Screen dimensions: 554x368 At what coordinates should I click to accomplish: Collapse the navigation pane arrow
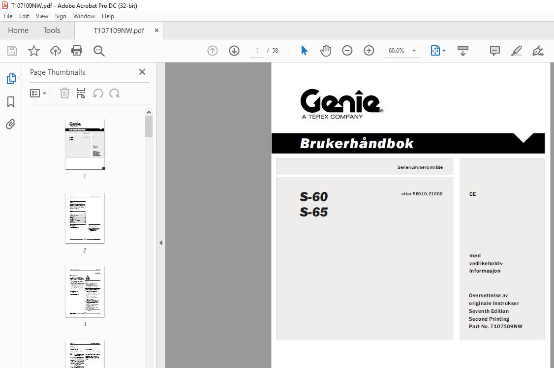[x=161, y=243]
